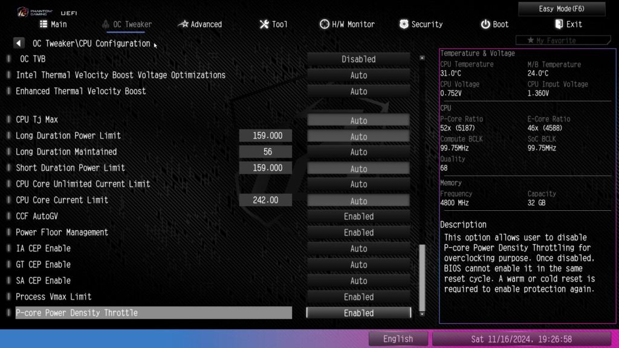Click the settings list scrollbar thumb
The height and width of the screenshot is (348, 619).
point(422,278)
